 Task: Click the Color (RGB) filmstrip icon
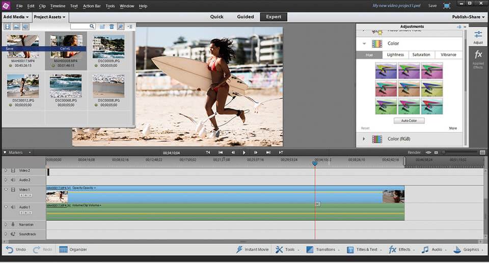click(377, 139)
